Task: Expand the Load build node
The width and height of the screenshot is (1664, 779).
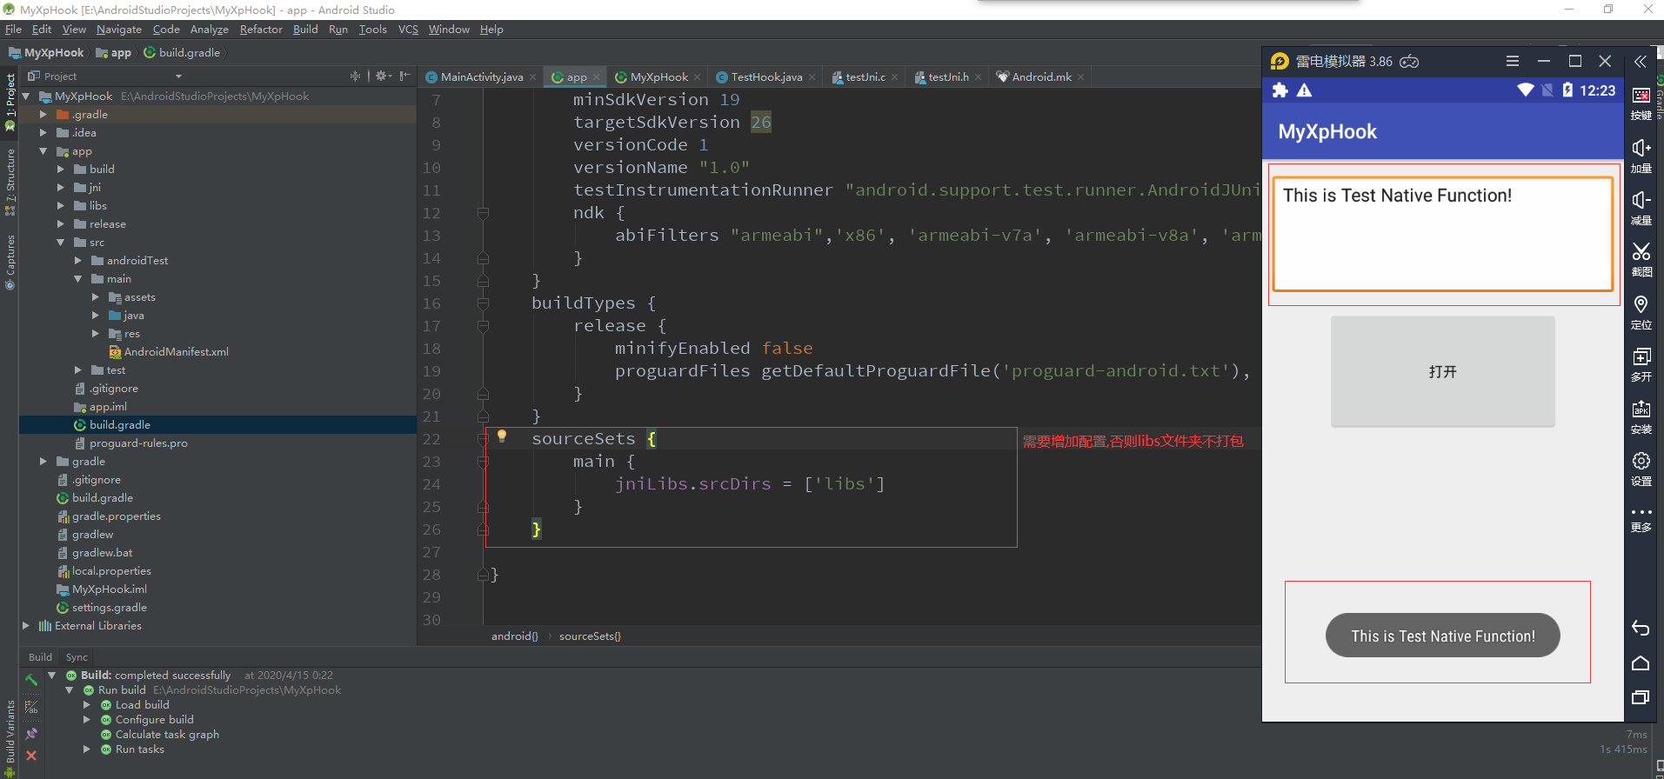Action: click(x=86, y=705)
